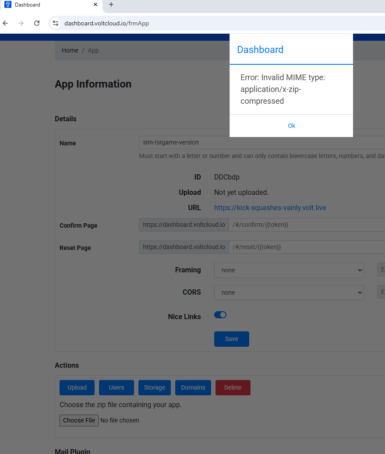Click the Upload action button
This screenshot has width=385, height=454.
[77, 387]
